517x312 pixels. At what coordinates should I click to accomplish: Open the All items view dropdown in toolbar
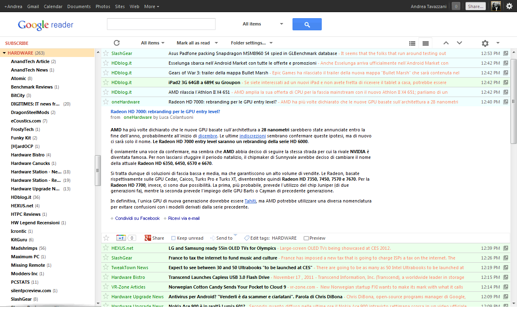(x=152, y=43)
